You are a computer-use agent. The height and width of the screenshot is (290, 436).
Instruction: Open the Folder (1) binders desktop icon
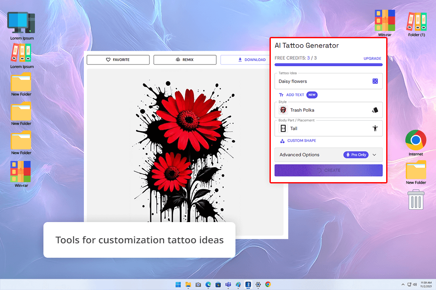(x=416, y=24)
